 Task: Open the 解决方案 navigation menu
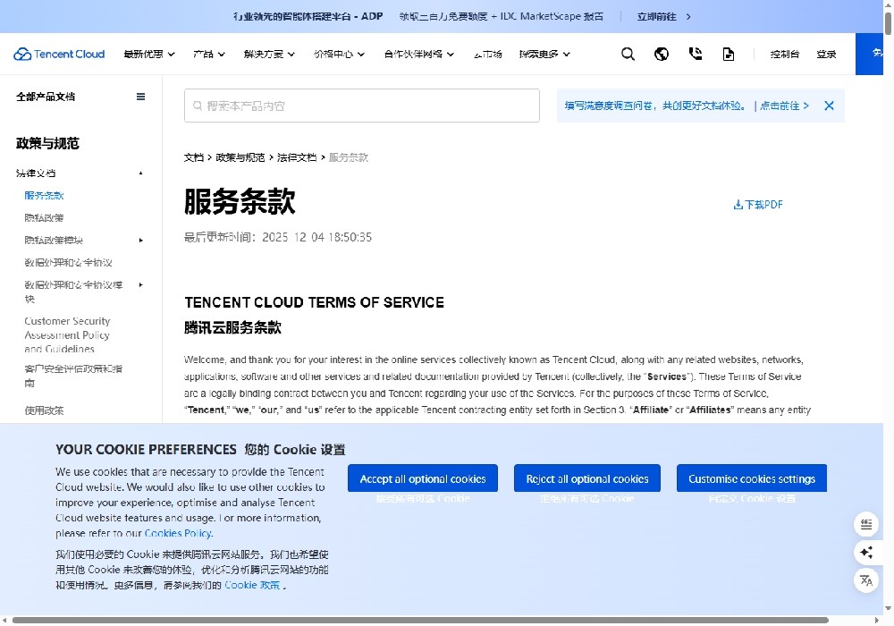point(269,54)
